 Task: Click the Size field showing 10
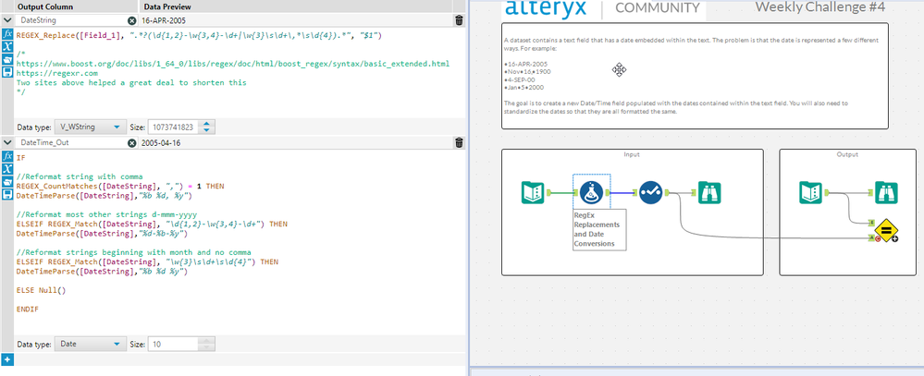tap(175, 344)
